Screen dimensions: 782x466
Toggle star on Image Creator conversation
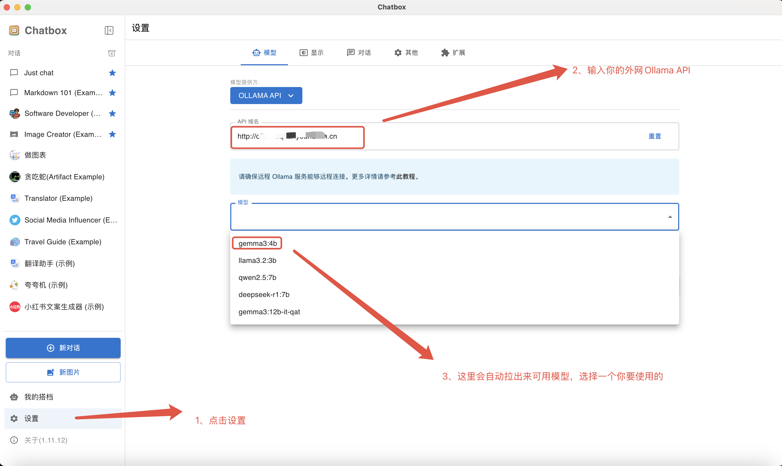[112, 134]
